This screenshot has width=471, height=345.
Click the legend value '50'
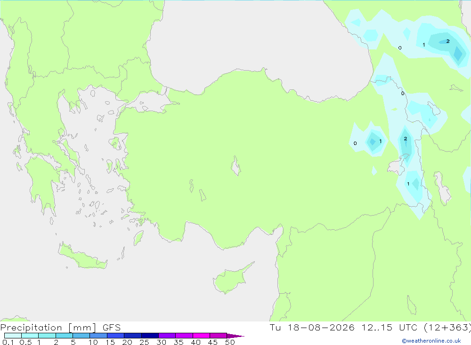(x=230, y=342)
